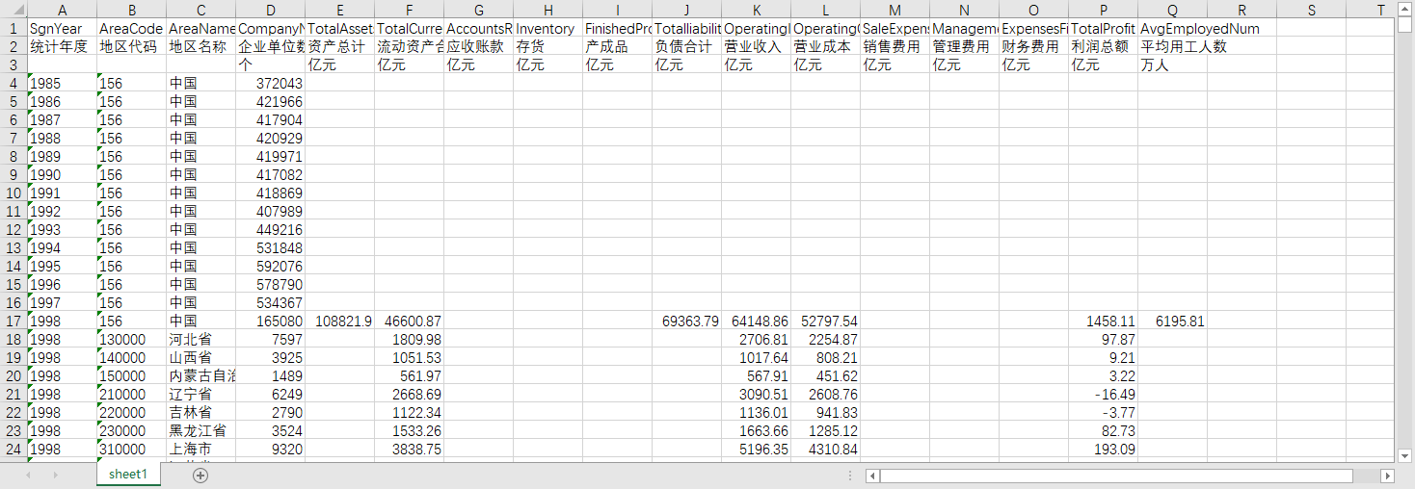The image size is (1415, 489).
Task: Select column S header
Action: point(1312,10)
